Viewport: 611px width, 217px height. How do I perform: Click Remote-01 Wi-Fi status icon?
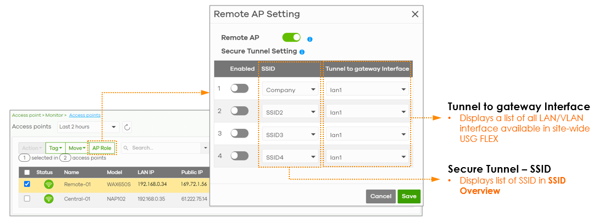[49, 185]
